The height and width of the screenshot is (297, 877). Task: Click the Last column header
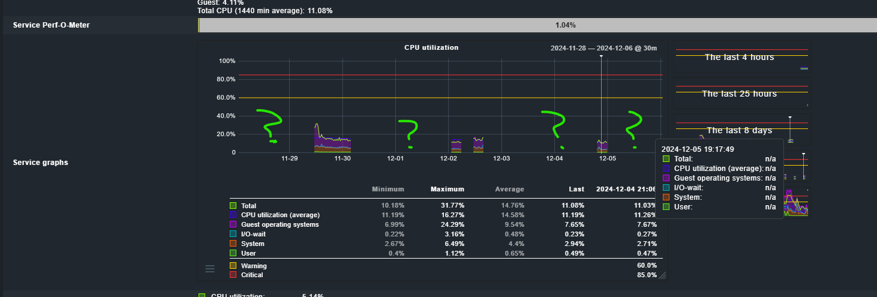[x=576, y=189]
